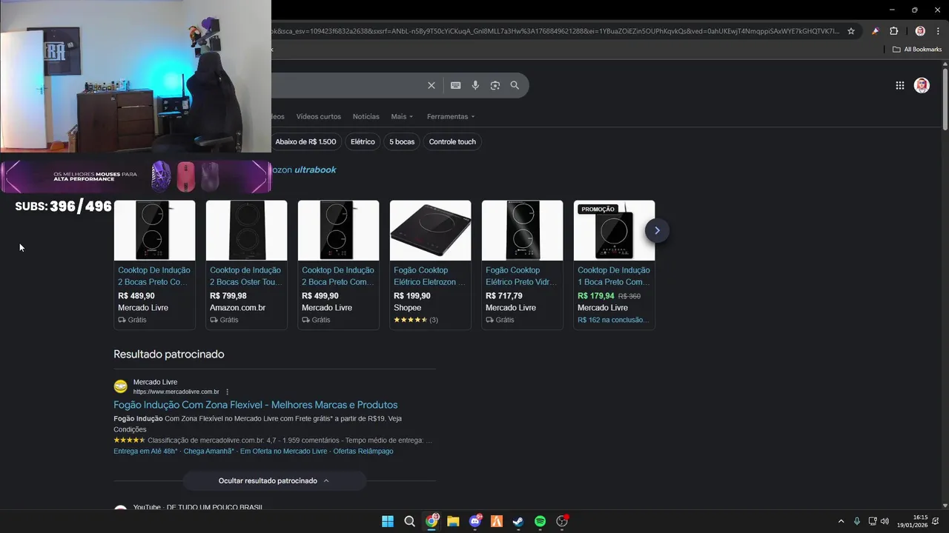Click inside the Google search field
This screenshot has width=949, height=533.
point(347,85)
